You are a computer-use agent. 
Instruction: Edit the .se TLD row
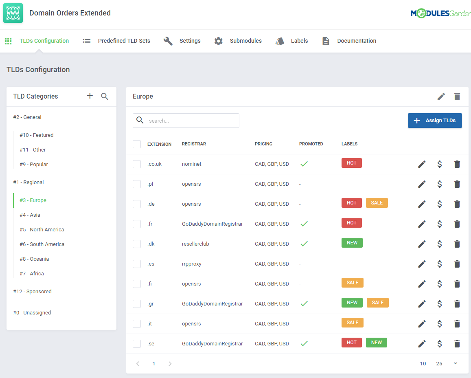pos(422,344)
